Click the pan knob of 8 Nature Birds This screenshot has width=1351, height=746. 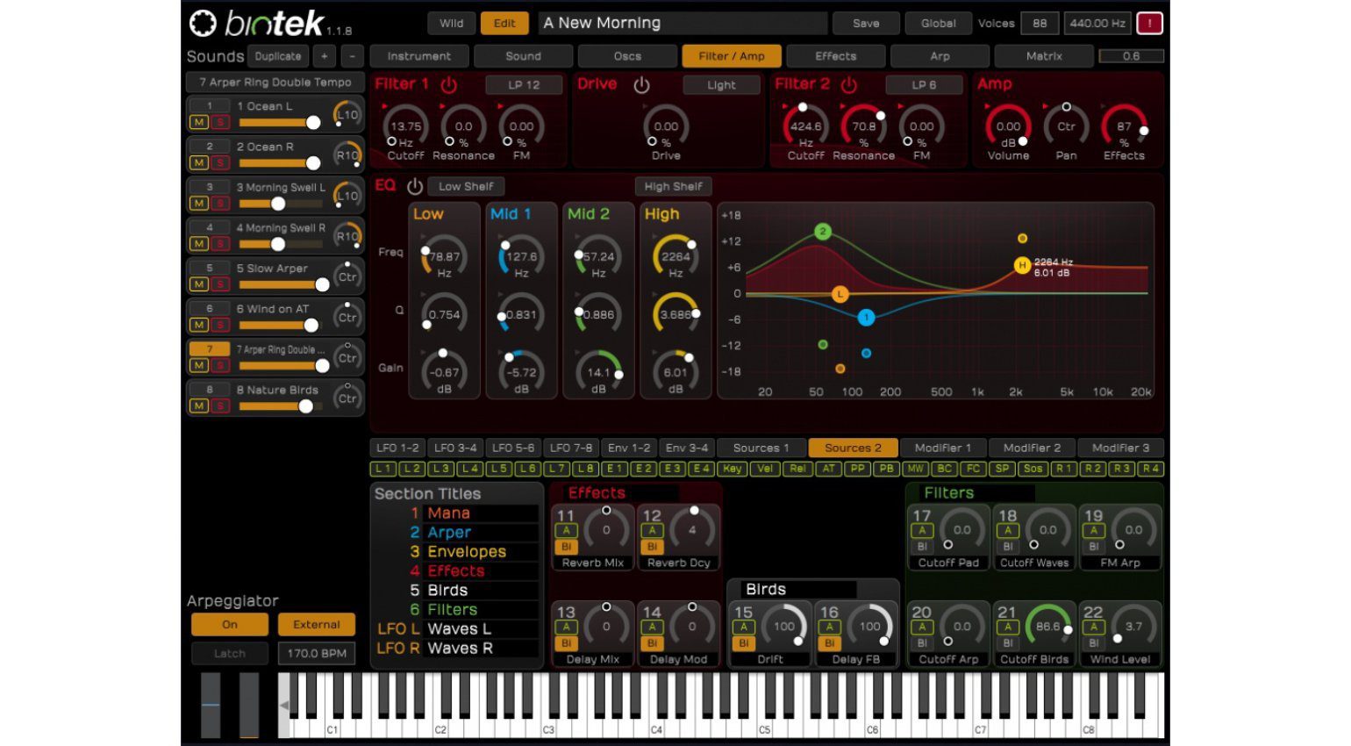(347, 398)
